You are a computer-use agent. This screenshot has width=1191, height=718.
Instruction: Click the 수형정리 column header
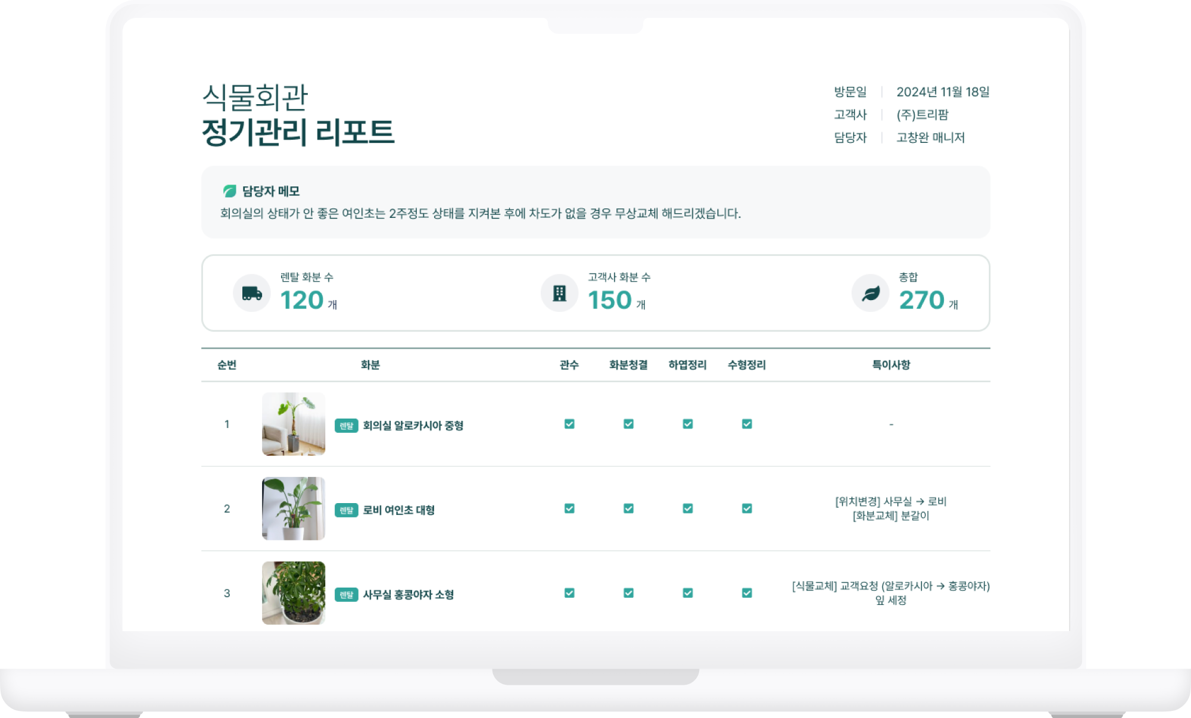(x=747, y=365)
